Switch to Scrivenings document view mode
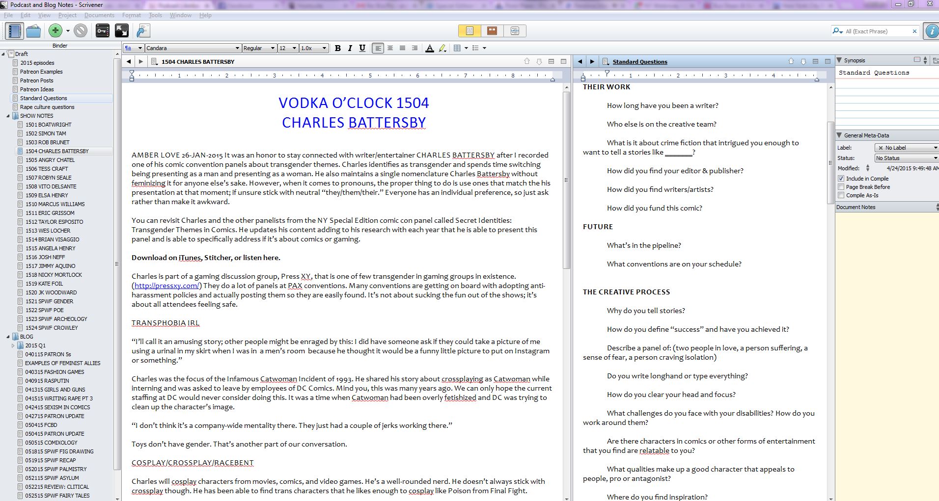Screen dimensions: 939x501 tap(469, 31)
